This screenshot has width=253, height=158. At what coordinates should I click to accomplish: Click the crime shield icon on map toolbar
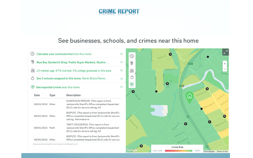(131, 84)
